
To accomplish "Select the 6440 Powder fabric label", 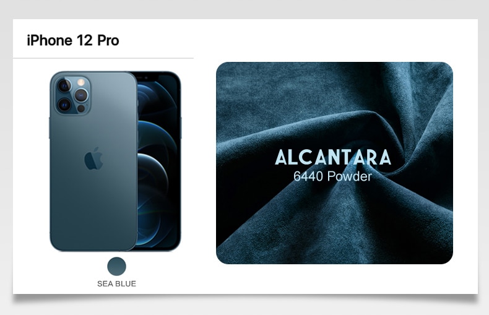I will tap(333, 176).
